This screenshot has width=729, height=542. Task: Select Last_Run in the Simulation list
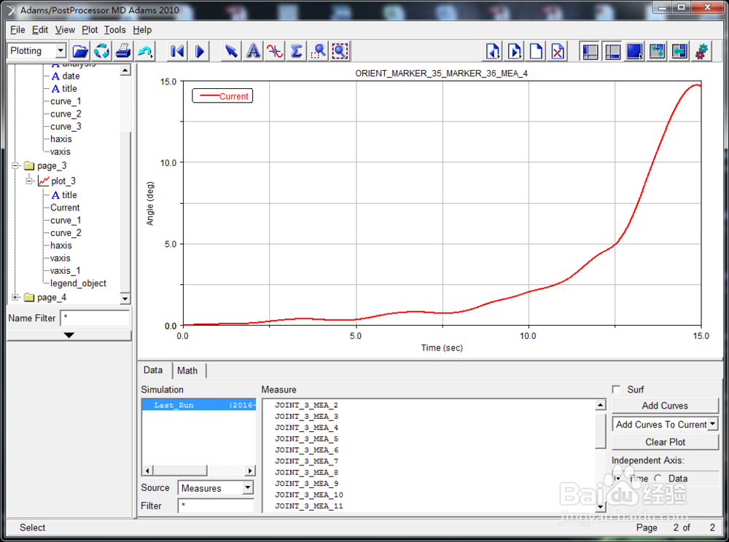point(199,405)
